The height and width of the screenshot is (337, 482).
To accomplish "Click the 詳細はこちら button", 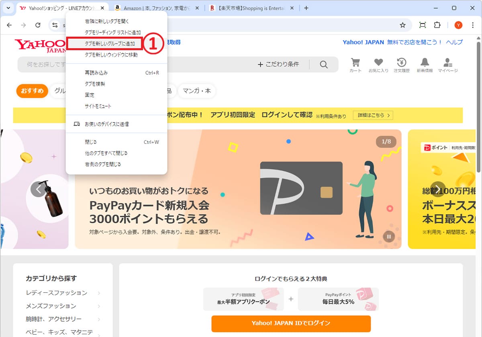I will click(x=373, y=115).
